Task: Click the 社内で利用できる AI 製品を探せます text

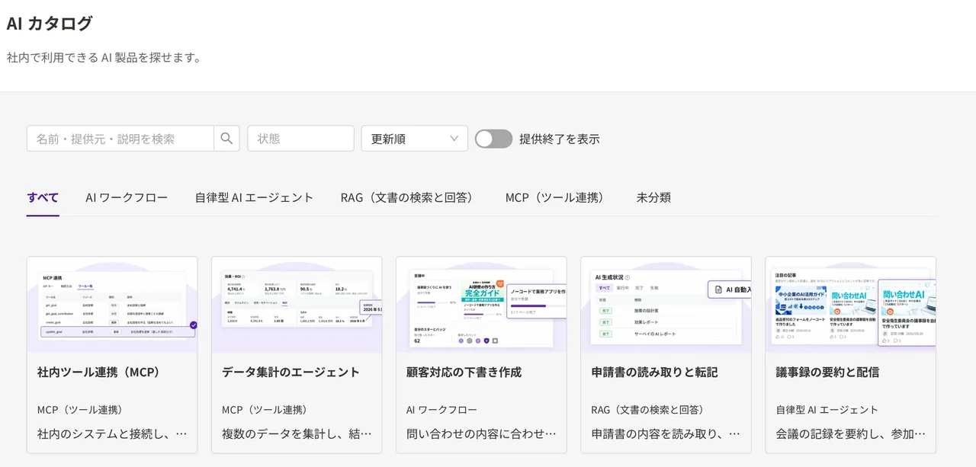Action: 104,57
